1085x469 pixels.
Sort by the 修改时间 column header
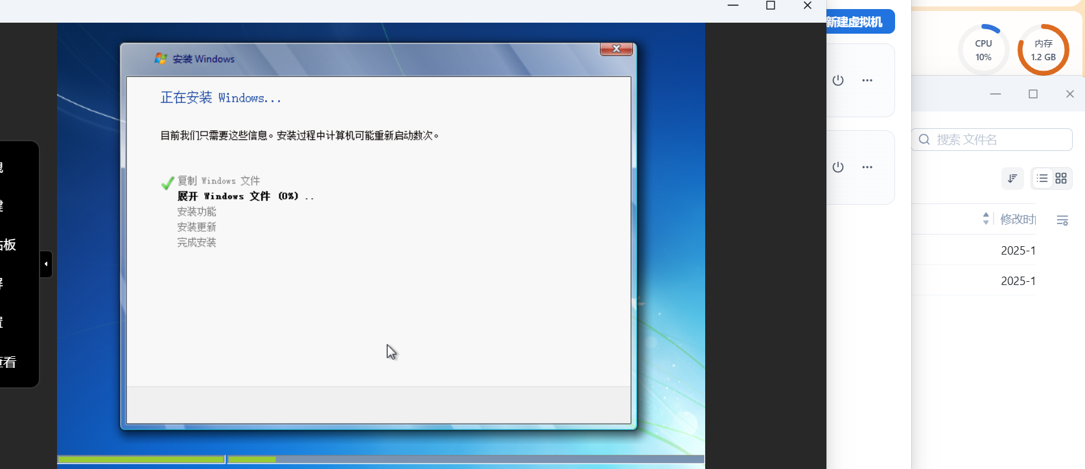pyautogui.click(x=1018, y=219)
